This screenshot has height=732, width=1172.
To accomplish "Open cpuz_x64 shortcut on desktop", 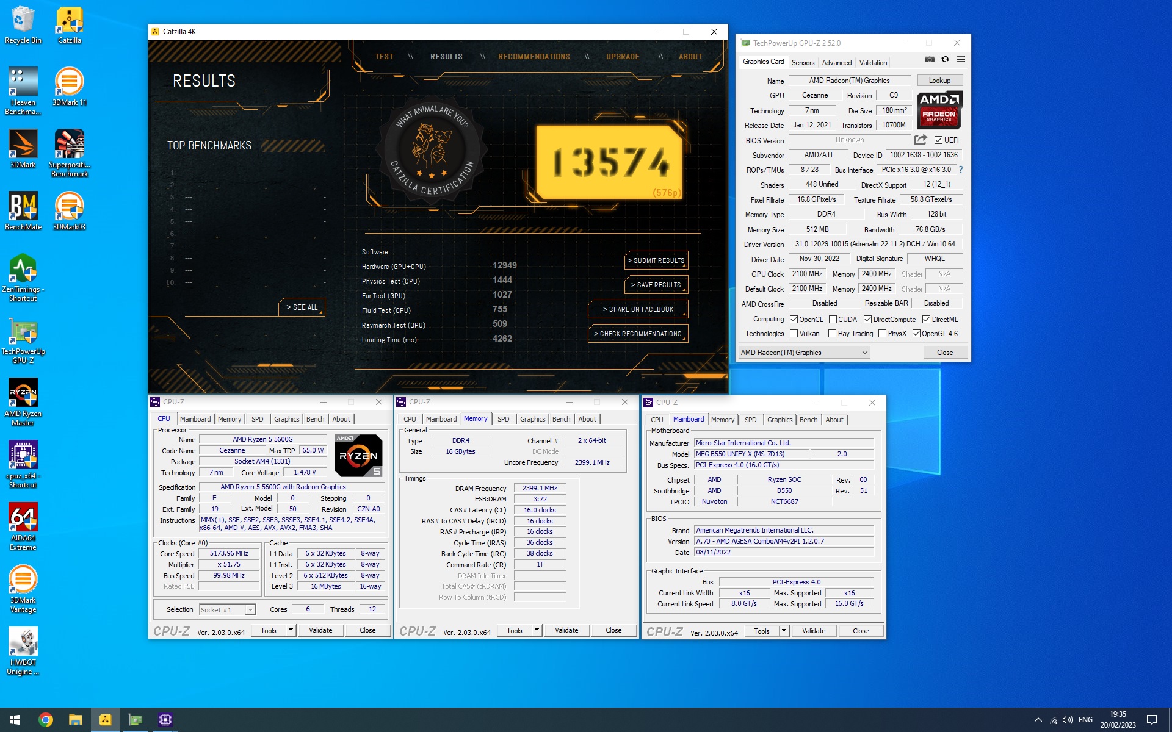I will pos(23,464).
